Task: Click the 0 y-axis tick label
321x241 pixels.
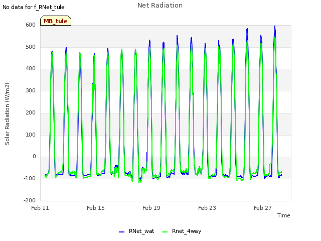Action: tap(34, 157)
